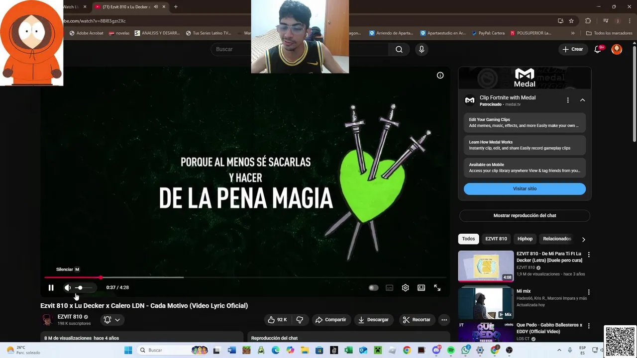Adjust the player volume slider
This screenshot has width=637, height=358.
point(83,287)
